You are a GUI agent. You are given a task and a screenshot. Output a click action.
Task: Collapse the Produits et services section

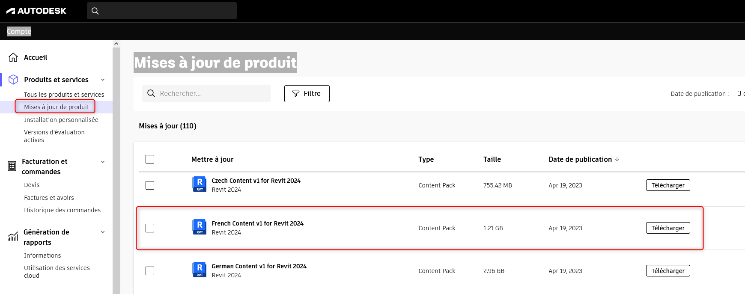click(x=103, y=80)
